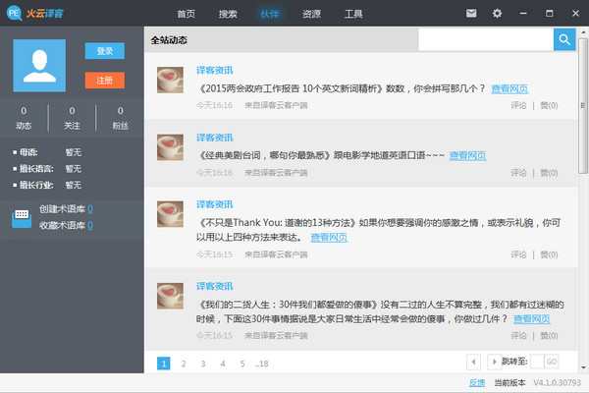Screen dimensions: 589x393
Task: Click 译客资讯 author on Thank You post
Action: coord(215,204)
